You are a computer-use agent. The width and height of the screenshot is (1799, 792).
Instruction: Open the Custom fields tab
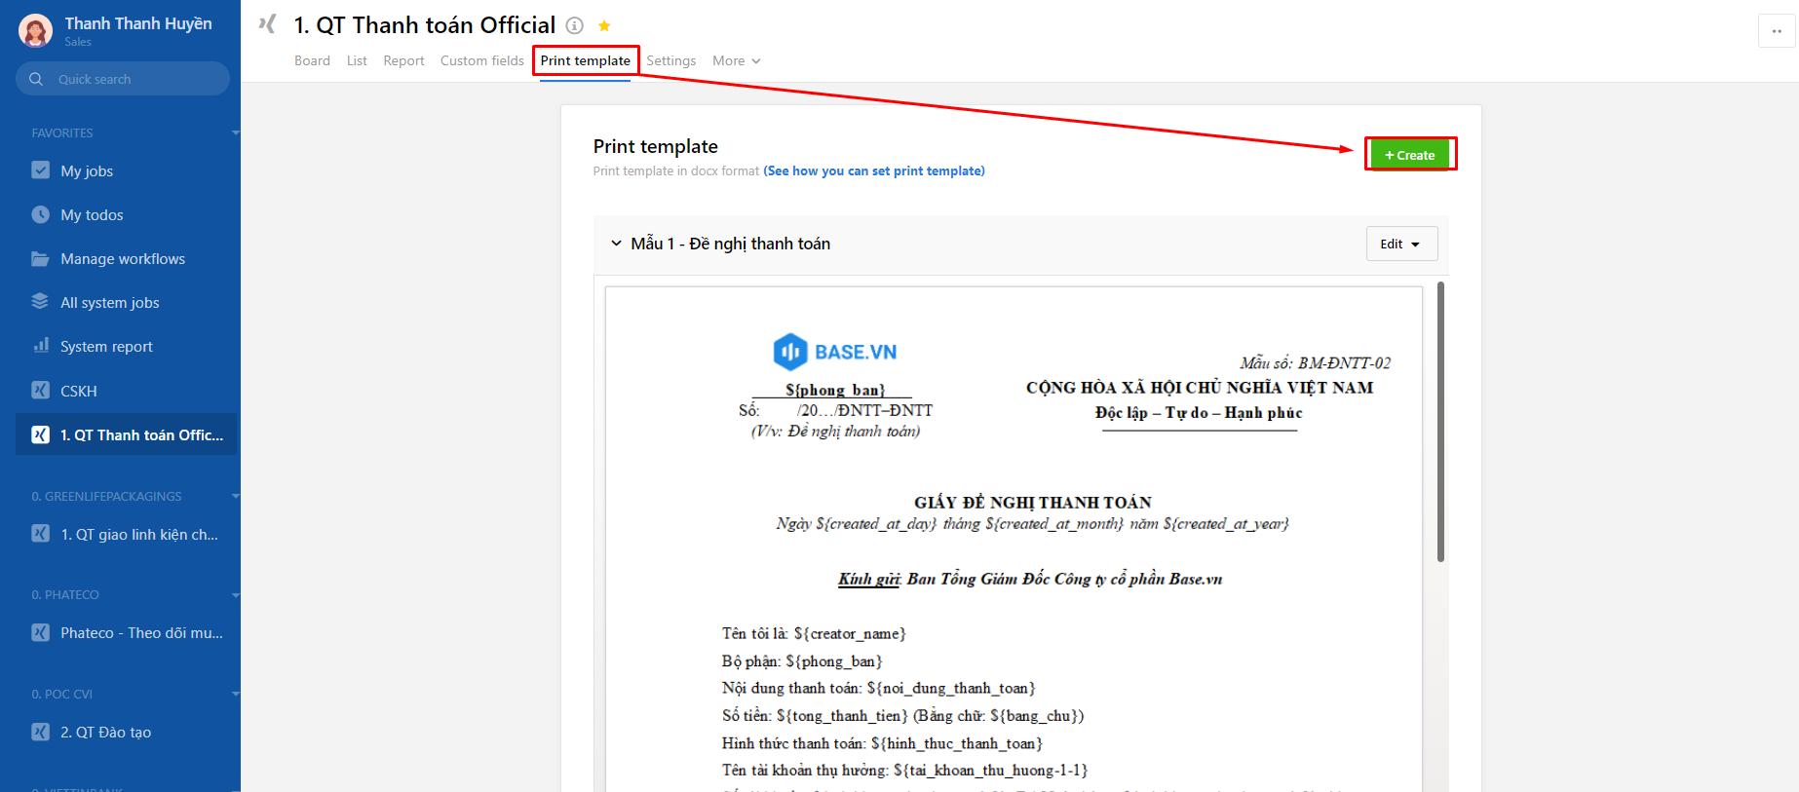click(481, 60)
